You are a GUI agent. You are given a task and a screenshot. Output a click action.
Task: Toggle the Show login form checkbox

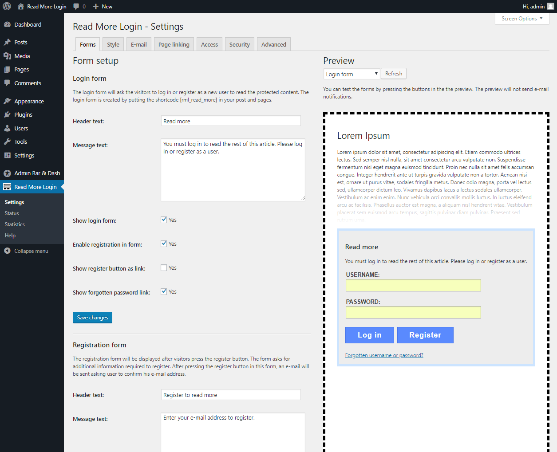point(164,220)
